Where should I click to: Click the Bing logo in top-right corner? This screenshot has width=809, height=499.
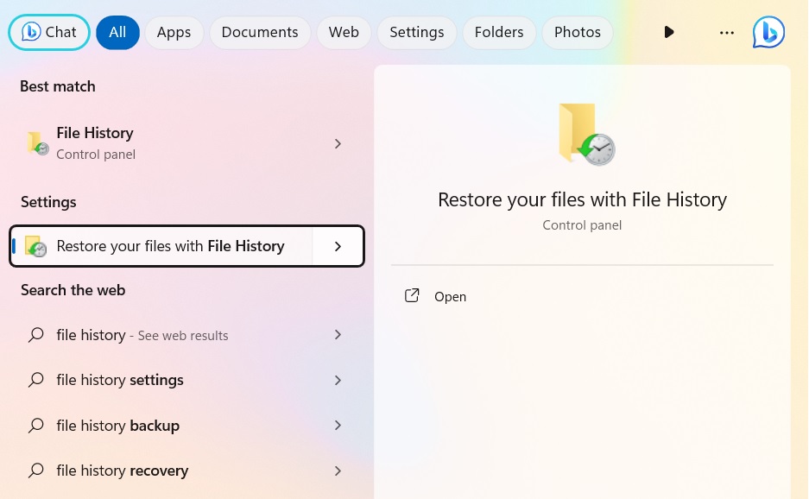click(768, 32)
